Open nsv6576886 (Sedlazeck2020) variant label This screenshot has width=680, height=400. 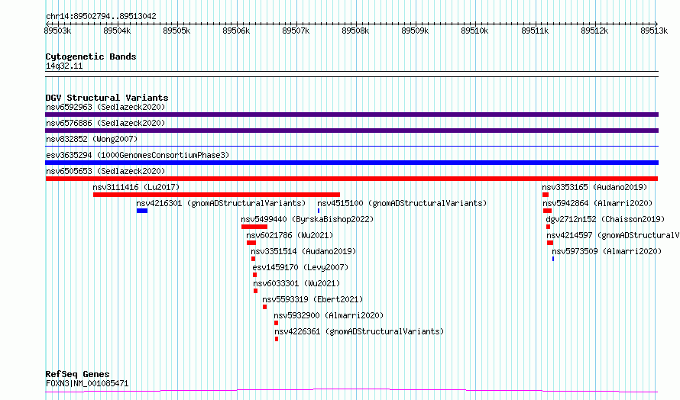coord(105,123)
